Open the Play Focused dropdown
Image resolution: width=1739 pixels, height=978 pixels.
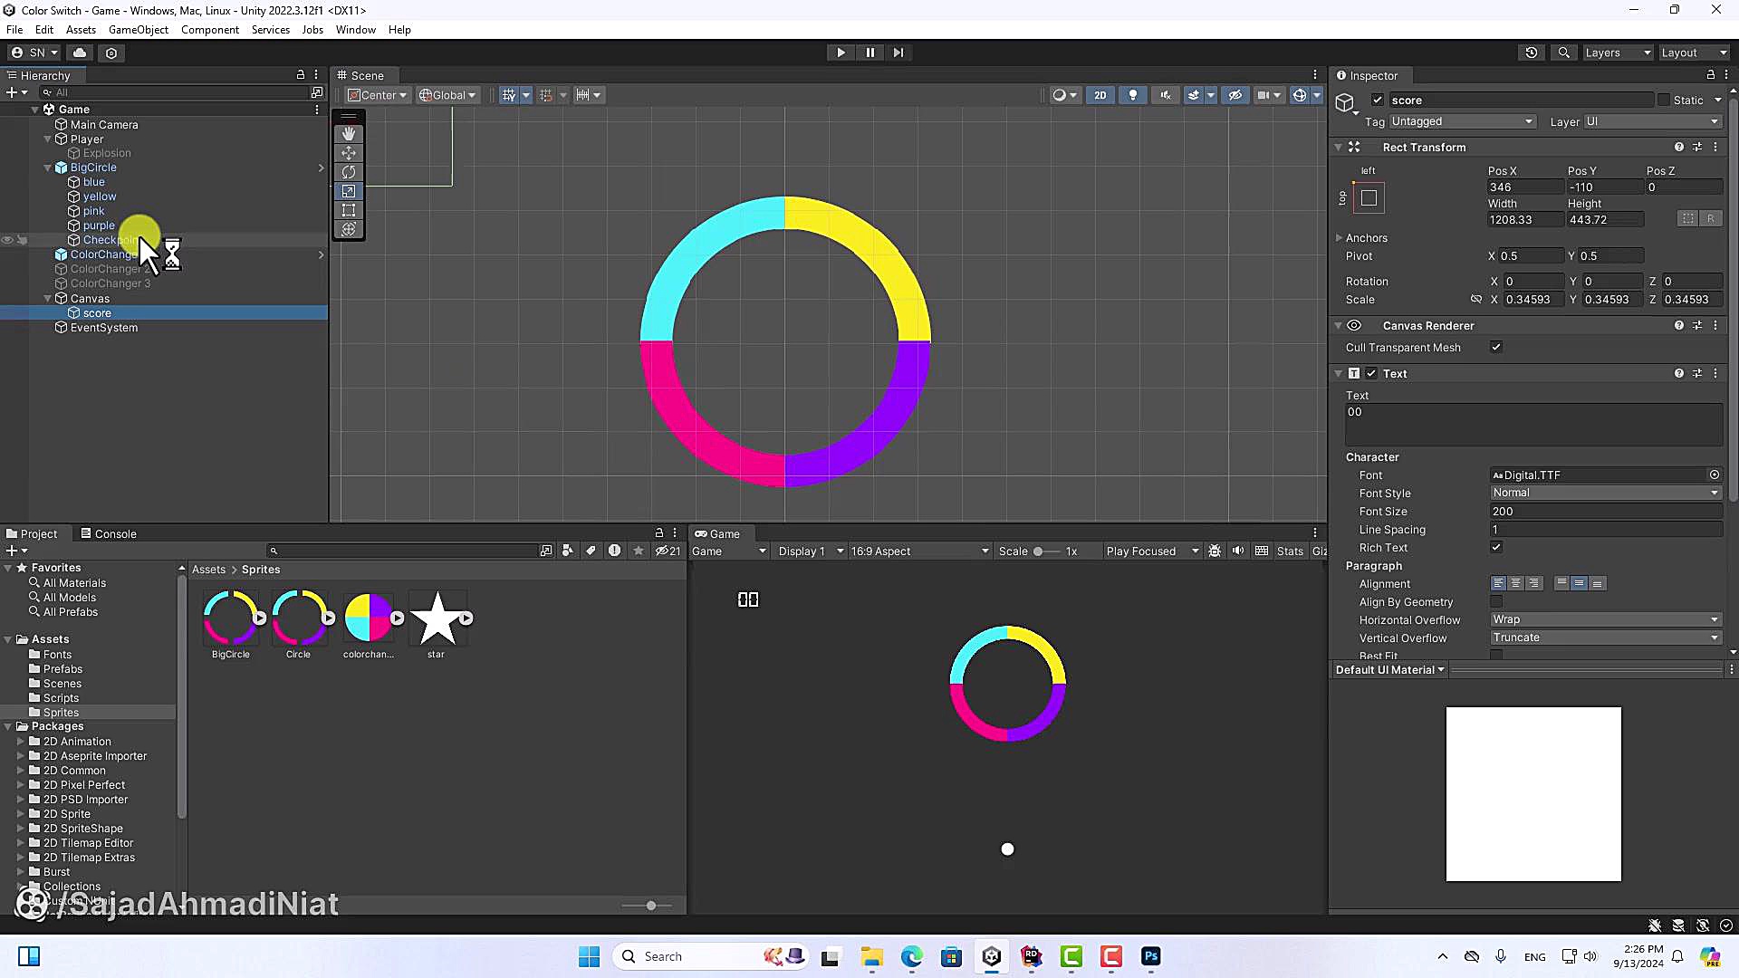[1152, 551]
